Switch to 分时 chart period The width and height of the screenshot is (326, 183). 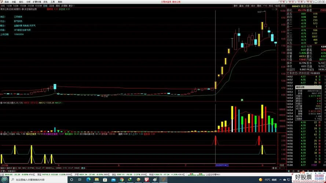[x=3, y=6]
